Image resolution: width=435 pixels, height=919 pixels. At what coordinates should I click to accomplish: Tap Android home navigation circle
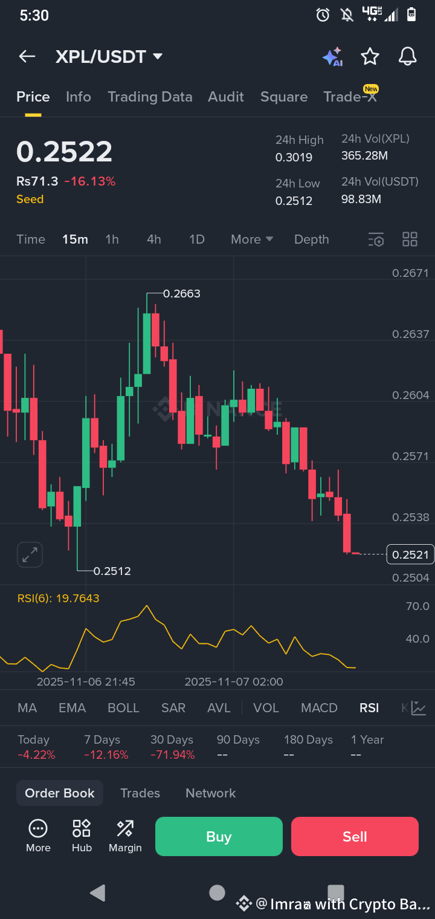[217, 892]
